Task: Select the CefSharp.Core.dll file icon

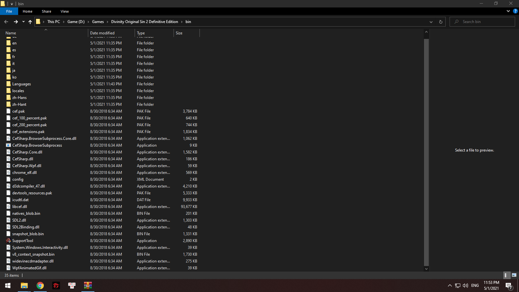Action: pos(8,152)
